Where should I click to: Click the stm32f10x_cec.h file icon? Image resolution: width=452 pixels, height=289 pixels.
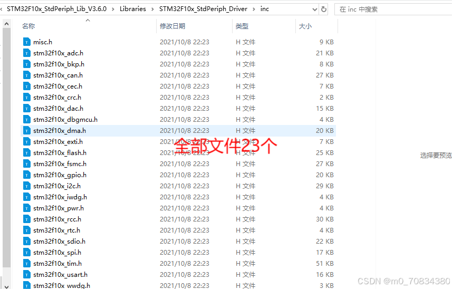click(x=26, y=86)
